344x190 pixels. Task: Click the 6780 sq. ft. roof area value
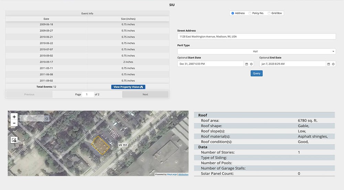(x=308, y=120)
